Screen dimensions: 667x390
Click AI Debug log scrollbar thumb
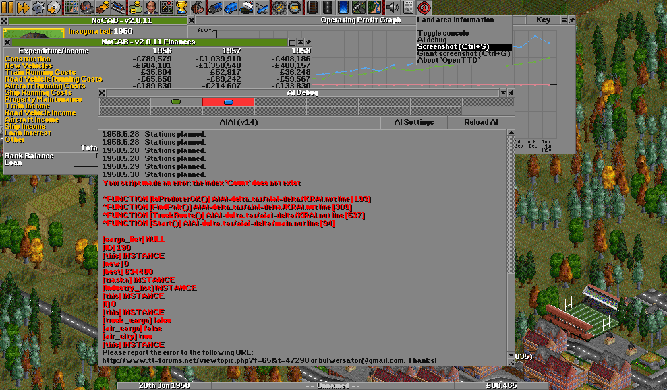(x=511, y=206)
